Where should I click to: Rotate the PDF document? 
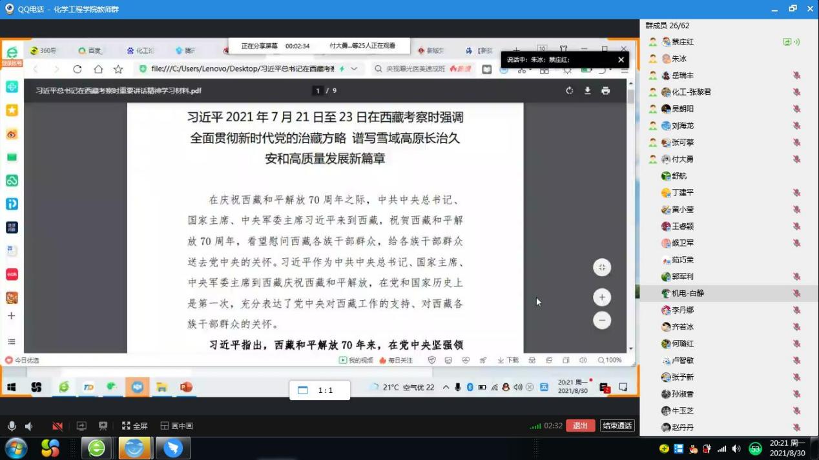(x=569, y=91)
